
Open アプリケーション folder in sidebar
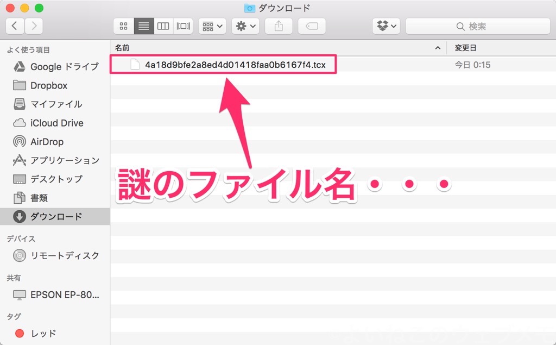pyautogui.click(x=65, y=160)
